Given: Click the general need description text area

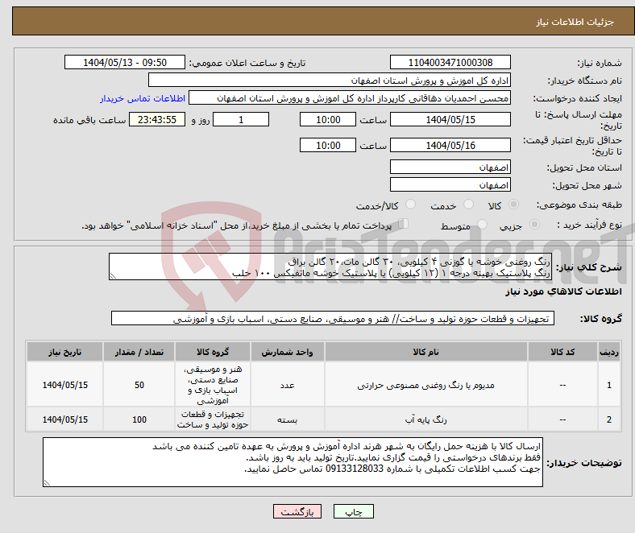Looking at the screenshot, I should [330, 266].
